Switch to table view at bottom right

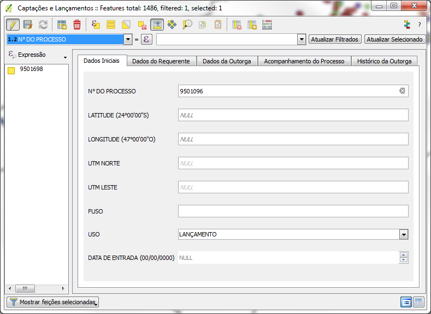point(418,302)
